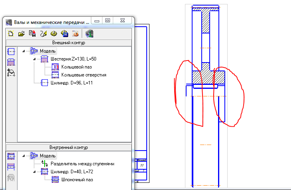Select Кольцевые отверстия tree row
Image resolution: width=291 pixels, height=190 pixels.
[x=84, y=75]
